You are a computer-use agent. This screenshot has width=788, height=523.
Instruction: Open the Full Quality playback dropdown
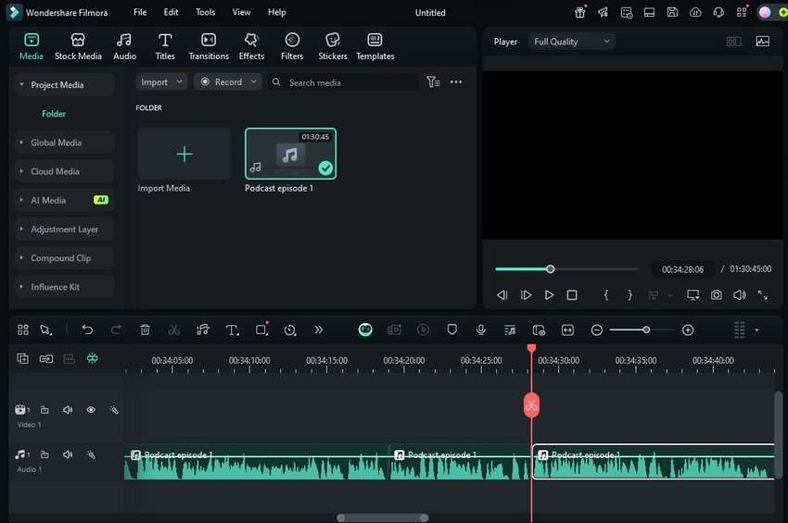point(571,42)
